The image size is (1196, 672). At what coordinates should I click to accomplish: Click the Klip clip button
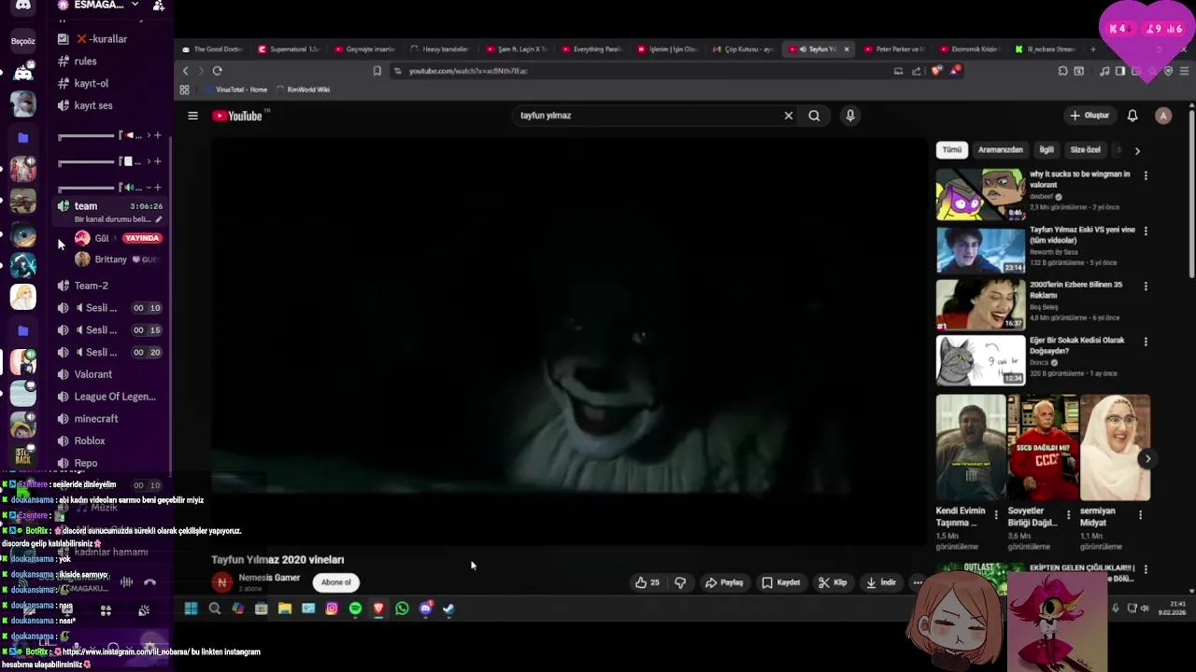click(x=833, y=582)
